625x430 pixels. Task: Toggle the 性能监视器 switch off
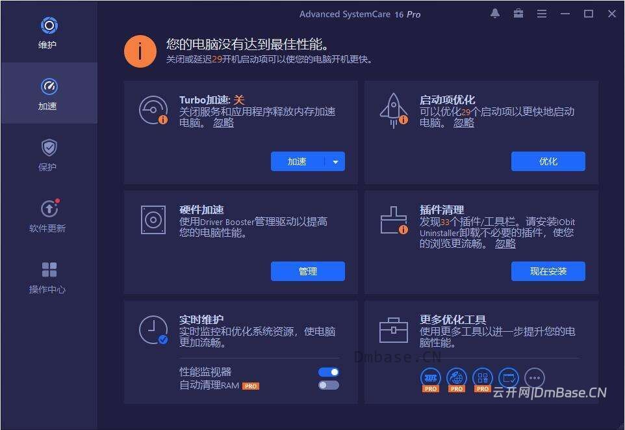(x=329, y=372)
